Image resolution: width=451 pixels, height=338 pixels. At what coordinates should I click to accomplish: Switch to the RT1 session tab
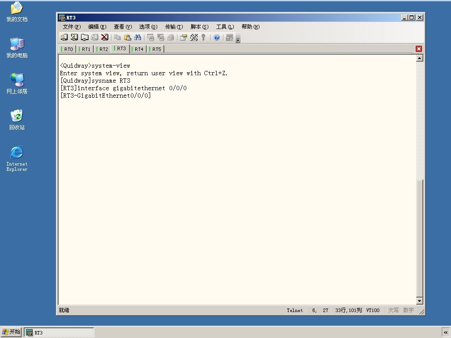click(x=85, y=49)
